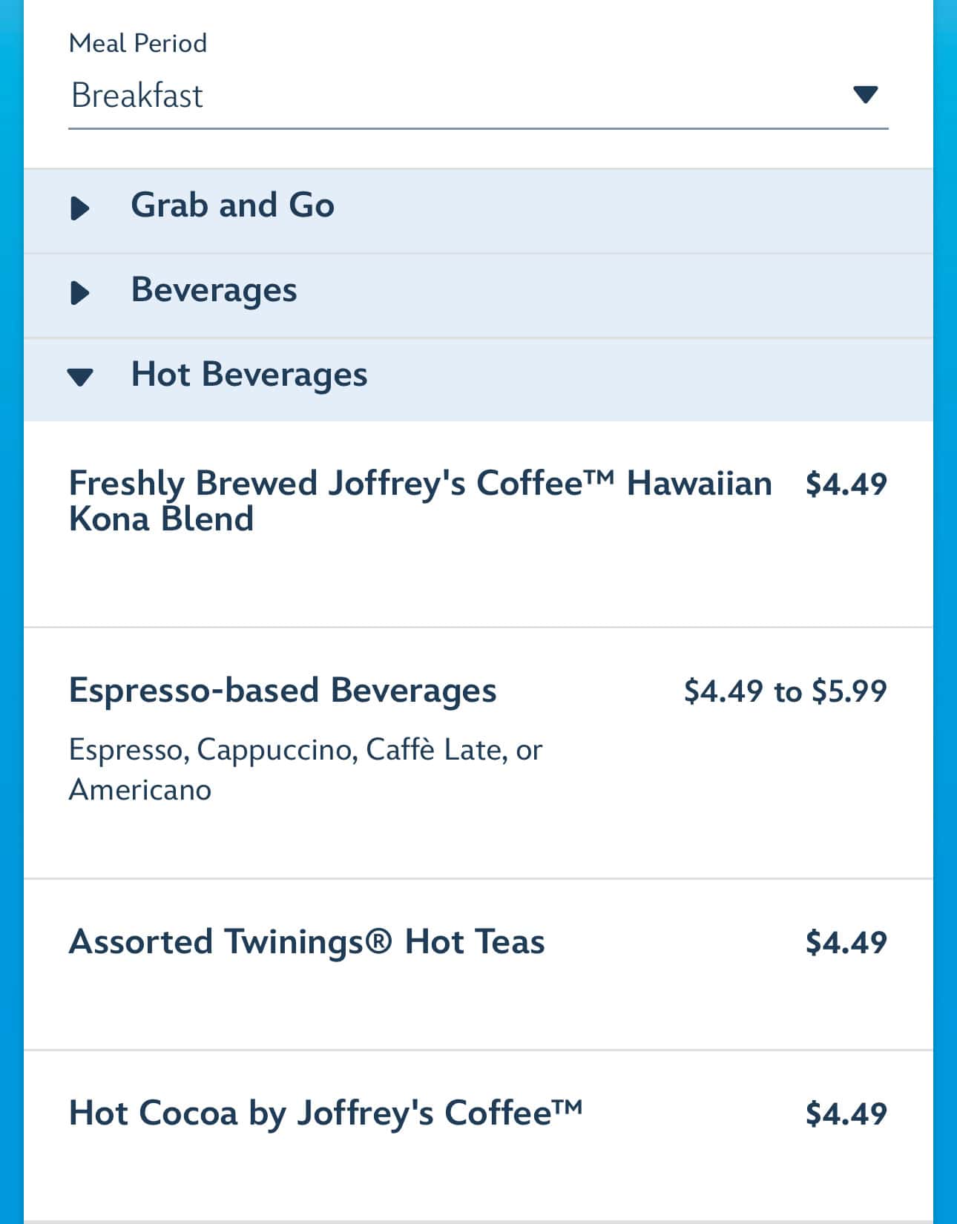This screenshot has height=1224, width=957.
Task: Tap the Beverages section title
Action: point(214,290)
